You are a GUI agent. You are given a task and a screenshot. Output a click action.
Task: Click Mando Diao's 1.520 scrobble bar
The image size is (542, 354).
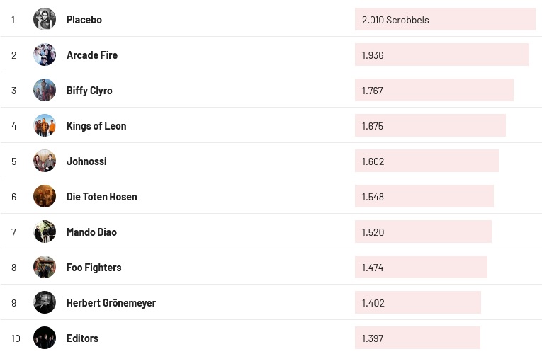(423, 232)
